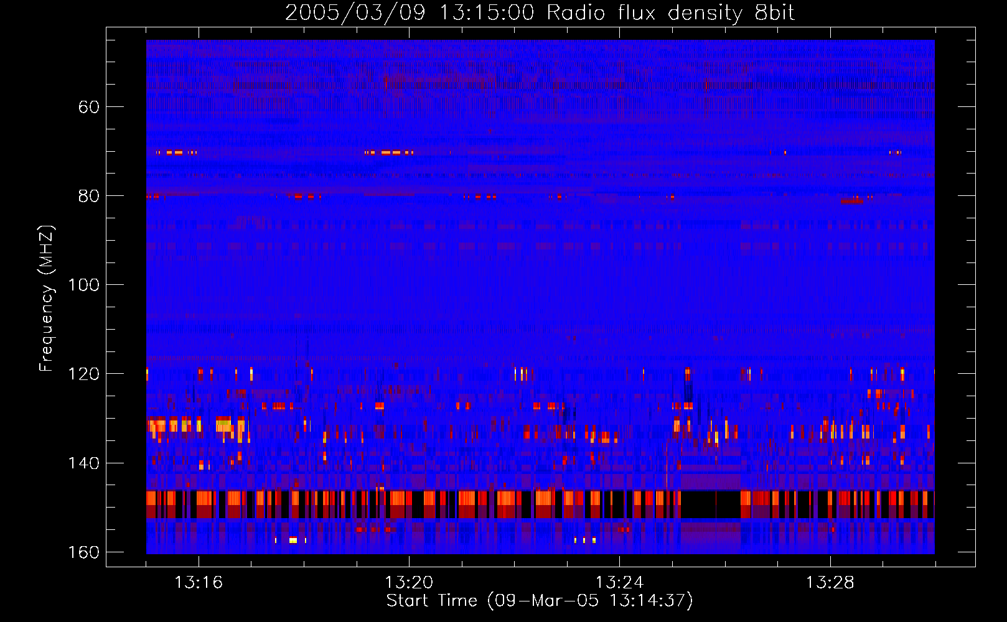The width and height of the screenshot is (1007, 622).
Task: Click the "Frequency (MHZ)" axis label
Action: pos(47,299)
